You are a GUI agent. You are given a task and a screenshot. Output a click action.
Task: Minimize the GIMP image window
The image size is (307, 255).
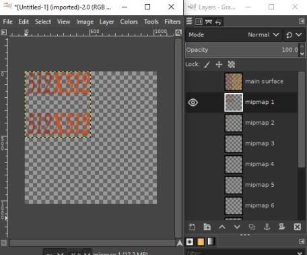click(124, 7)
